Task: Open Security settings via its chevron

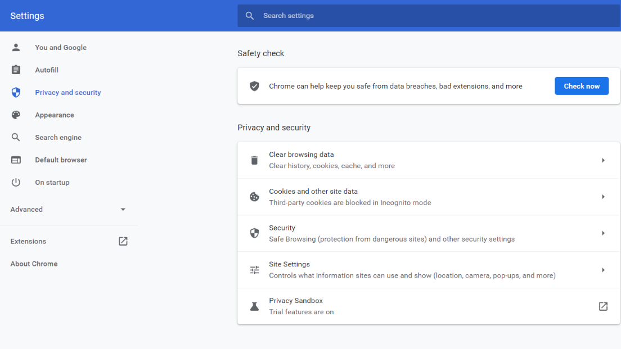Action: [x=603, y=233]
